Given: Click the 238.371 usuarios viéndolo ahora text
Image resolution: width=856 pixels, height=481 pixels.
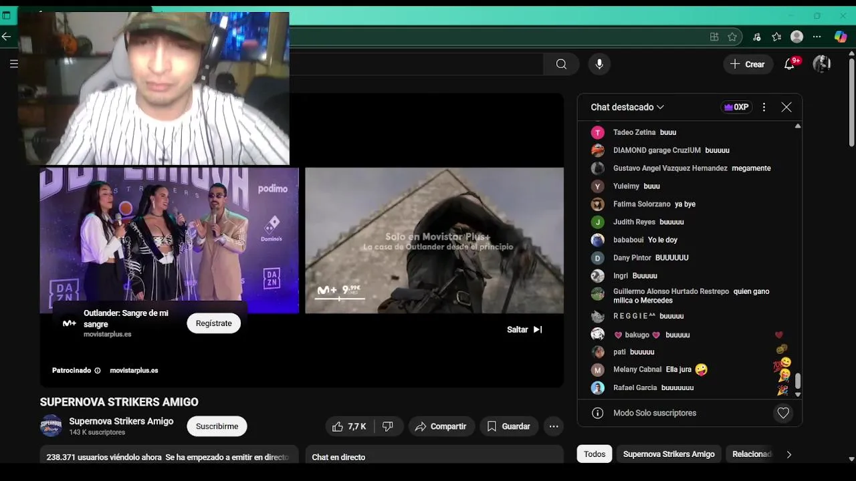Looking at the screenshot, I should tap(104, 458).
